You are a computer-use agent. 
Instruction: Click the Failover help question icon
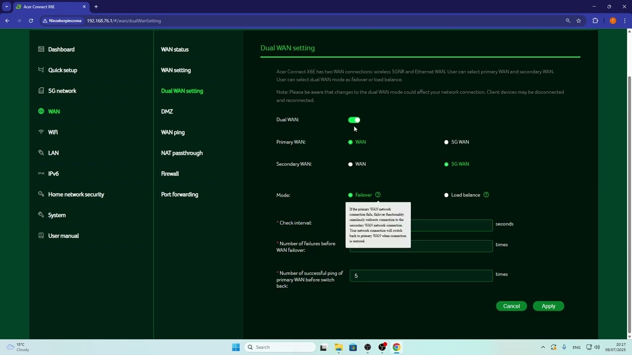pyautogui.click(x=378, y=195)
